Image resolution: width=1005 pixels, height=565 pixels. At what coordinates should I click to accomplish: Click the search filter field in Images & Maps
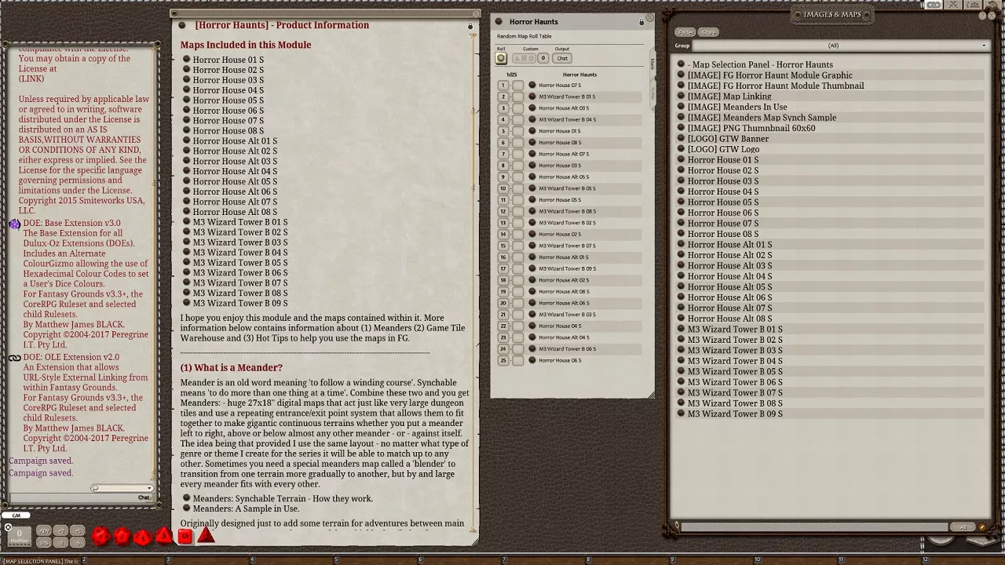click(814, 527)
